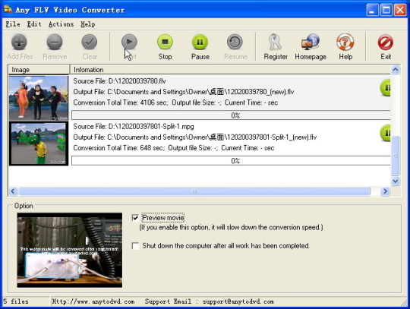This screenshot has height=309, width=410.
Task: Open the Actions menu
Action: pyautogui.click(x=61, y=24)
